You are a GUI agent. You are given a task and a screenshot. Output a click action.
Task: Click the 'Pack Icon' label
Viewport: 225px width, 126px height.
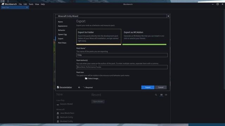tap(80, 72)
